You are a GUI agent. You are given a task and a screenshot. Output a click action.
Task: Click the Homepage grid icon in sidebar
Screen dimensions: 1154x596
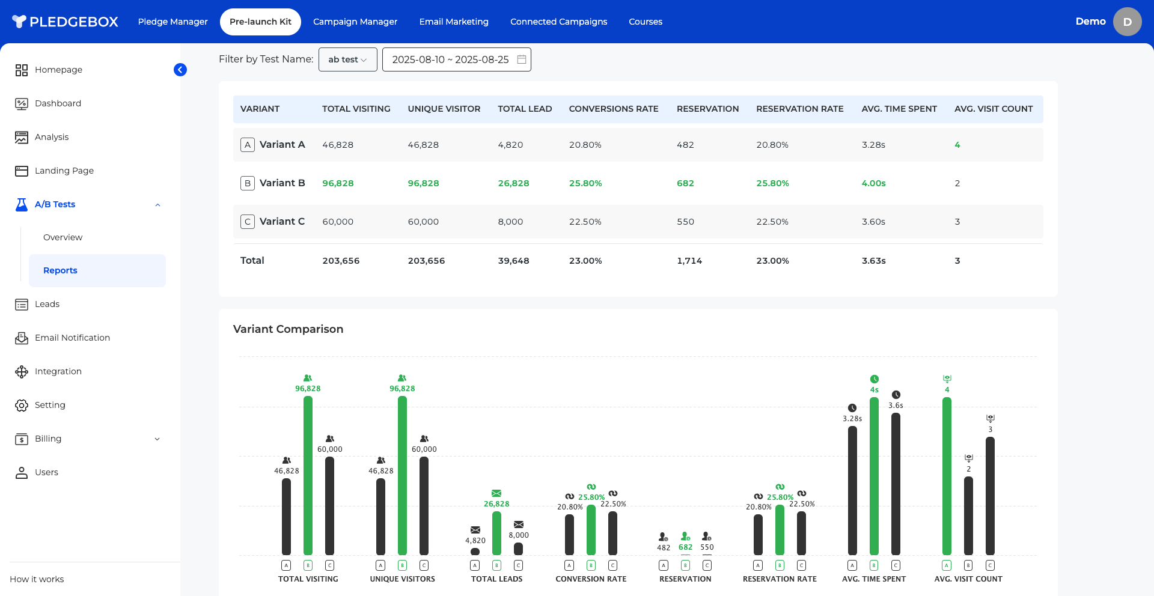point(22,70)
